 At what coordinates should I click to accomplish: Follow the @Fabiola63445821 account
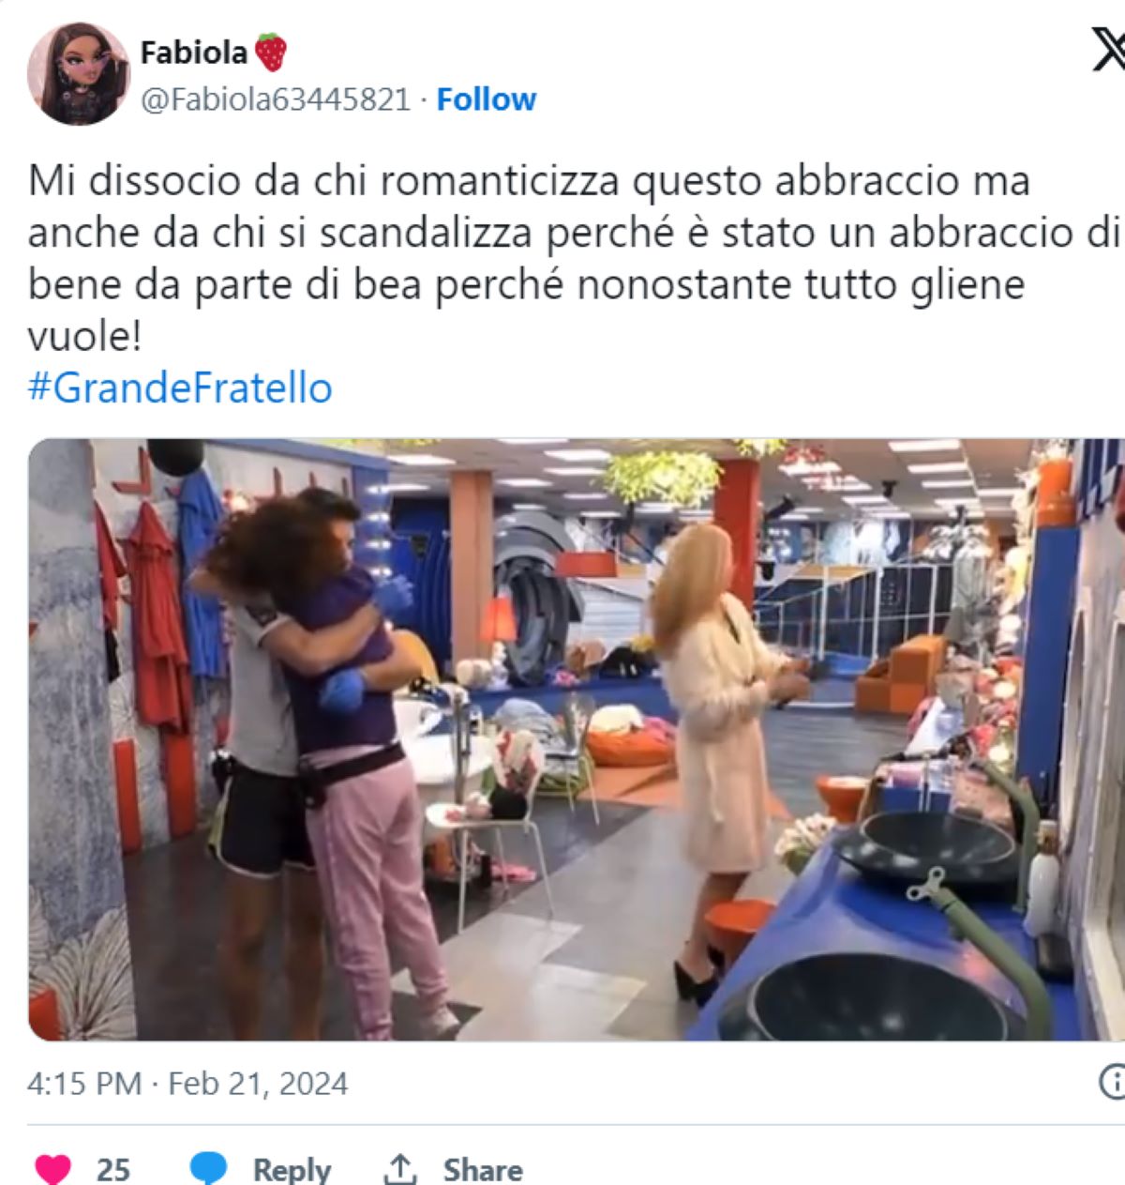[487, 99]
